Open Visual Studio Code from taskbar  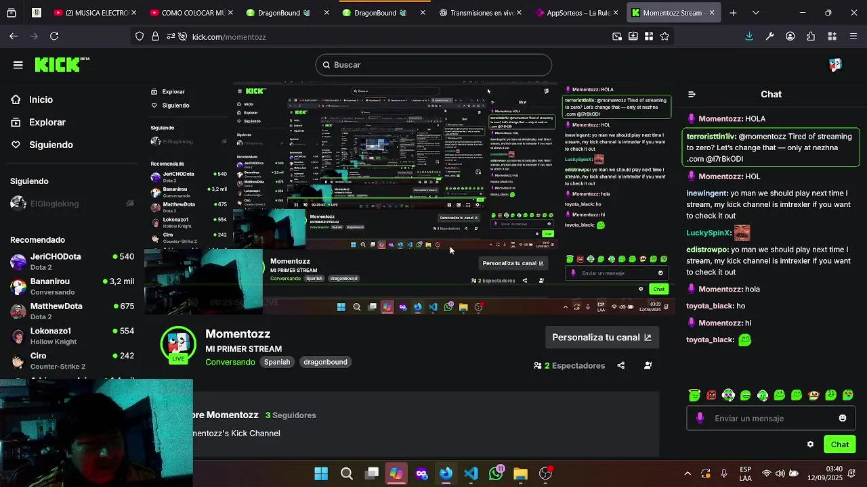pyautogui.click(x=471, y=473)
